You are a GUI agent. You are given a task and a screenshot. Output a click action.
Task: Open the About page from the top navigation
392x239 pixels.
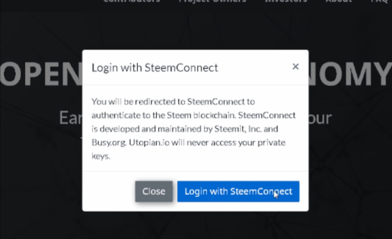coord(339,1)
